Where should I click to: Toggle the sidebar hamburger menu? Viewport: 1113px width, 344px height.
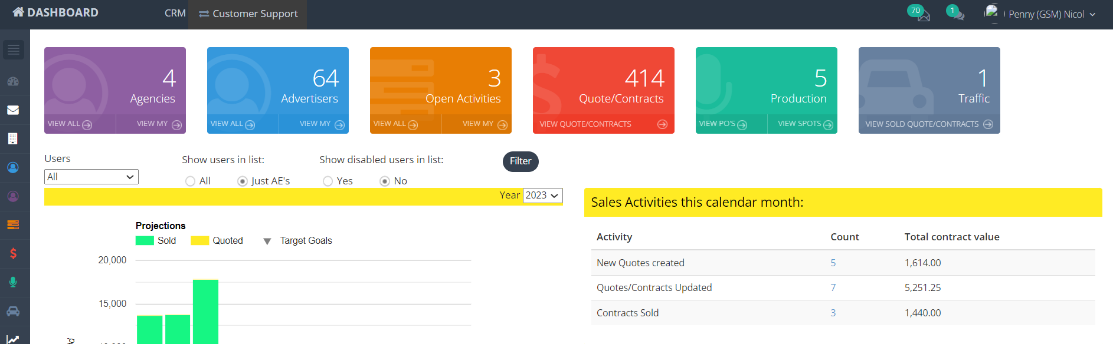point(14,50)
